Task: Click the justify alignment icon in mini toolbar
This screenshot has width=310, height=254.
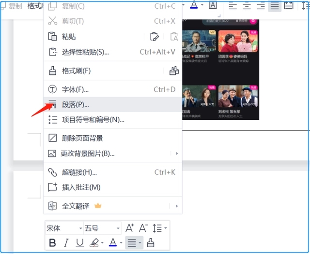Action: pyautogui.click(x=132, y=243)
